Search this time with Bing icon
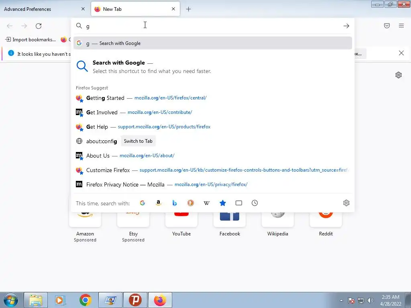 click(x=175, y=203)
